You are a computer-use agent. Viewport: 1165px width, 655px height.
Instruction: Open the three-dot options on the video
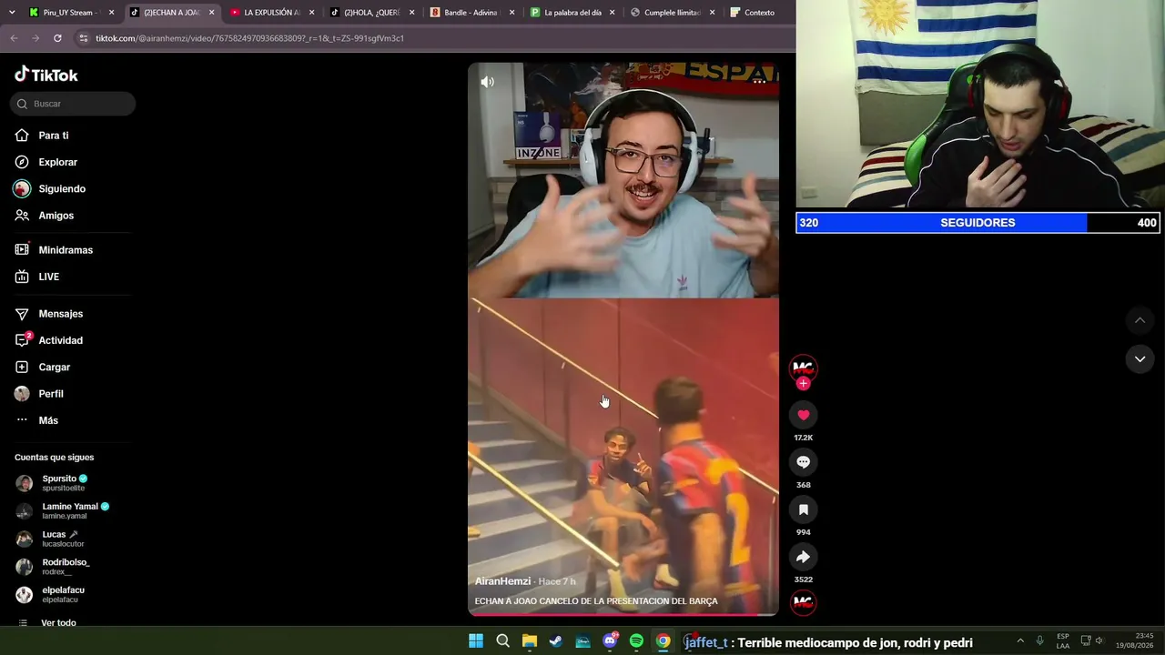coord(759,82)
